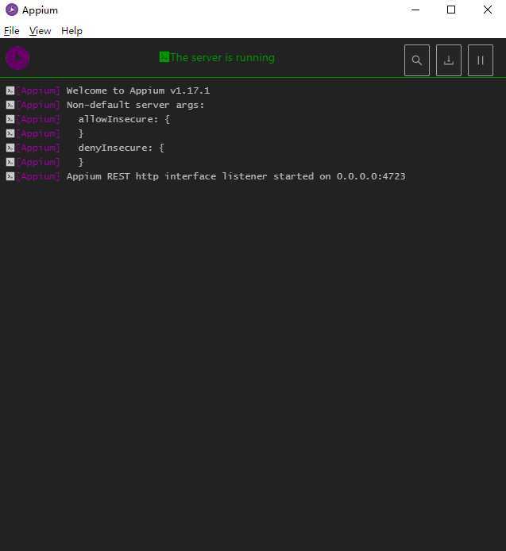Viewport: 506px width, 551px height.
Task: Click log text 'Welcome to Appium v1.17.1'
Action: coord(138,91)
